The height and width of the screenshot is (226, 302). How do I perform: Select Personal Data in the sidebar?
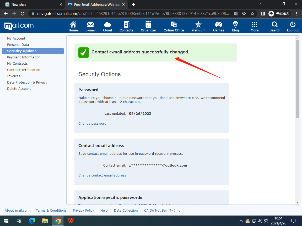tap(18, 45)
